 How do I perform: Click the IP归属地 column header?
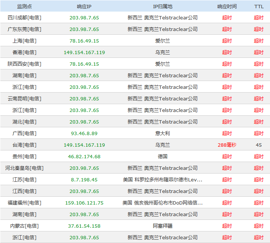(162, 7)
